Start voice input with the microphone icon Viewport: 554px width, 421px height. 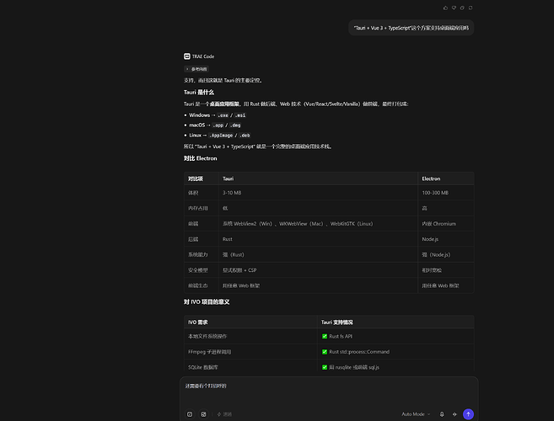pos(442,414)
